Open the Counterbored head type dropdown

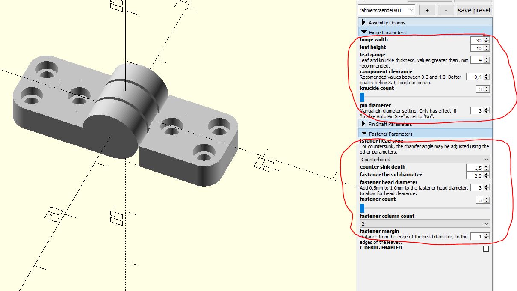pos(425,160)
